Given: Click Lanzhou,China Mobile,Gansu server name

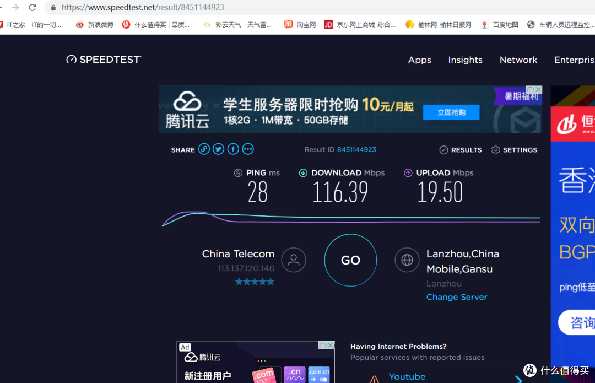Looking at the screenshot, I should [x=463, y=262].
